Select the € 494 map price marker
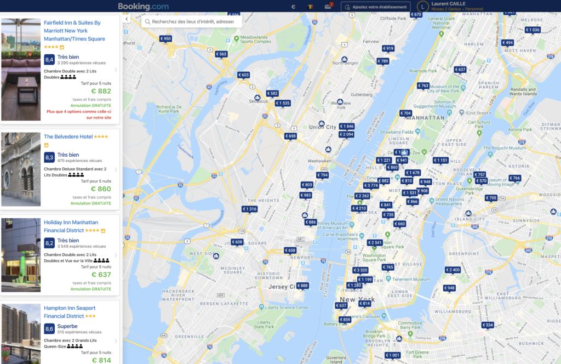This screenshot has height=364, width=561. [508, 43]
